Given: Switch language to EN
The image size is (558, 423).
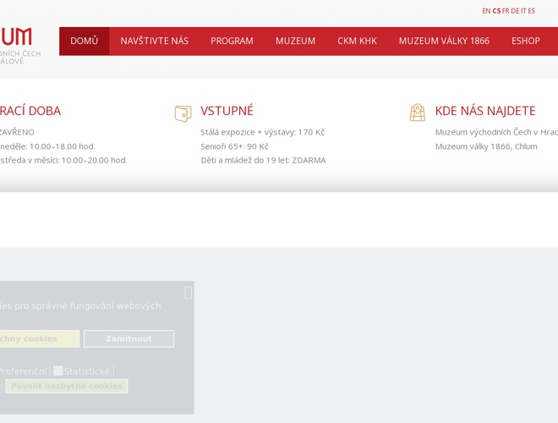Looking at the screenshot, I should [486, 11].
